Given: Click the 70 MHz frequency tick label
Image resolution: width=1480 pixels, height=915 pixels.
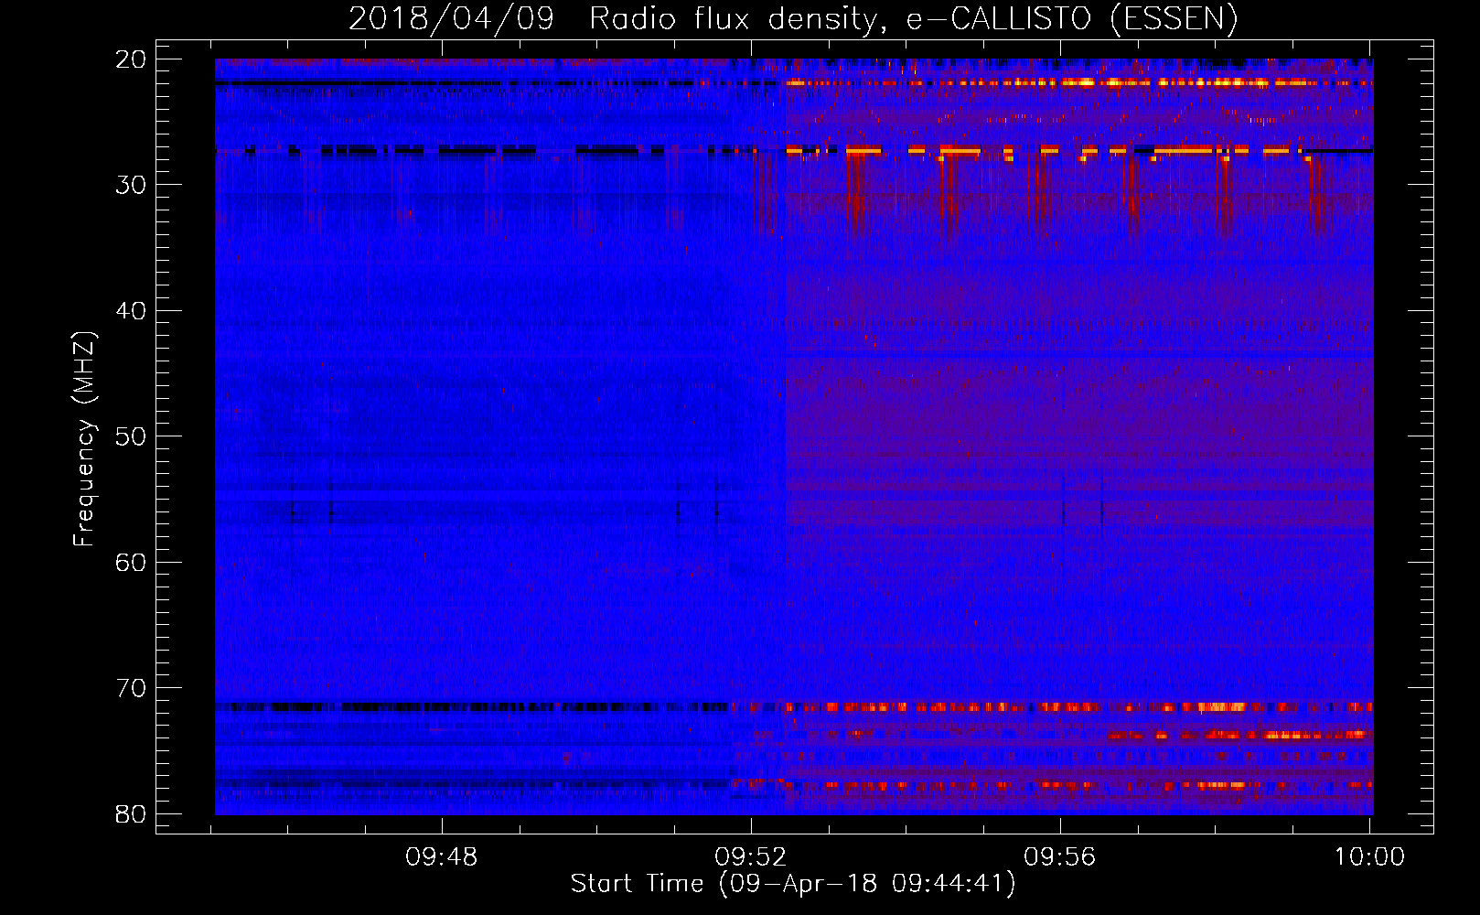Looking at the screenshot, I should click(x=131, y=688).
